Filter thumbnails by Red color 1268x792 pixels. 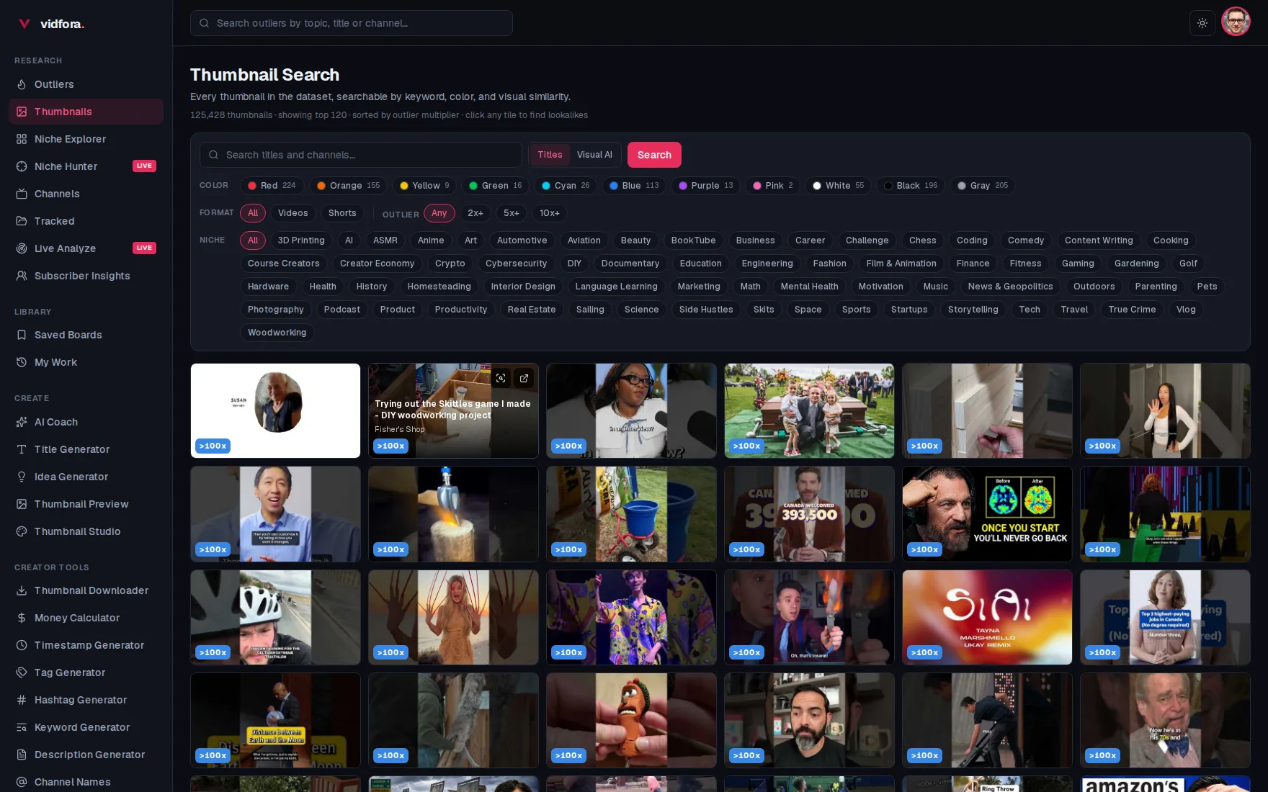point(272,186)
